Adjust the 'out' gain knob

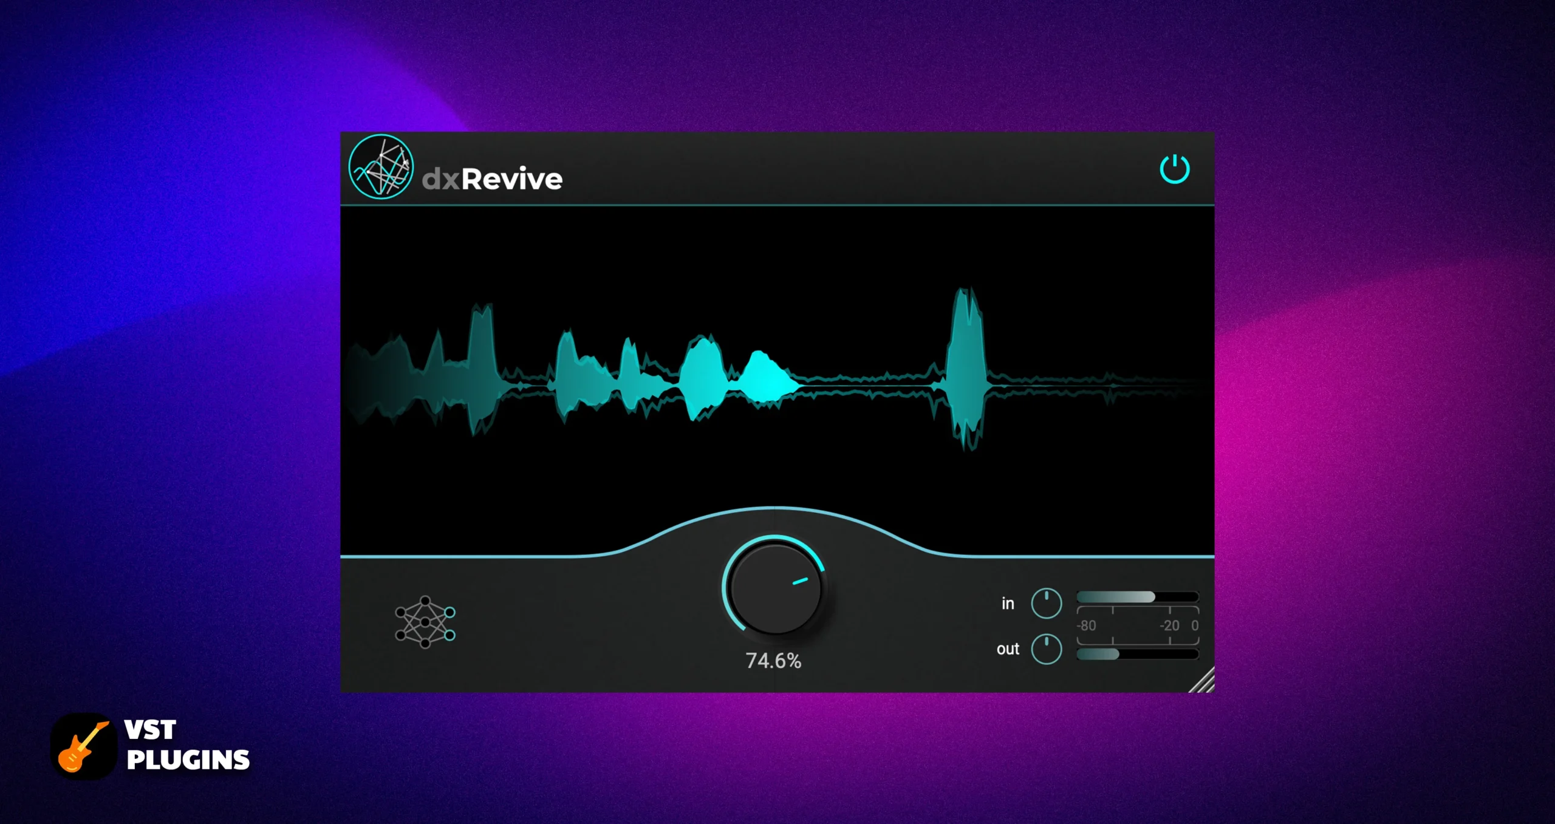(1046, 649)
